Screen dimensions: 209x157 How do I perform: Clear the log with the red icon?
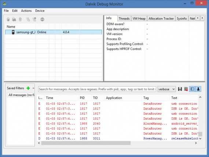[186, 89]
